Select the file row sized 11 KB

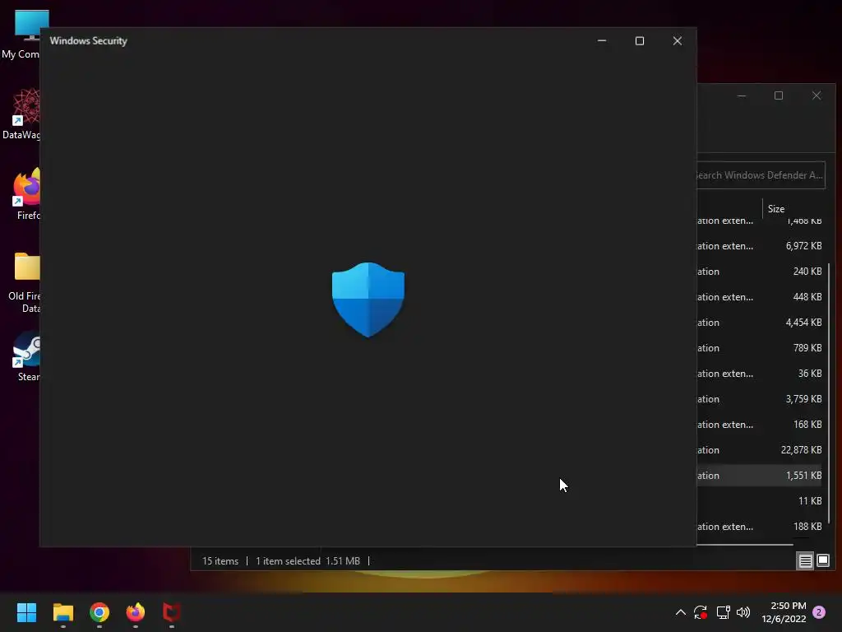(x=759, y=501)
